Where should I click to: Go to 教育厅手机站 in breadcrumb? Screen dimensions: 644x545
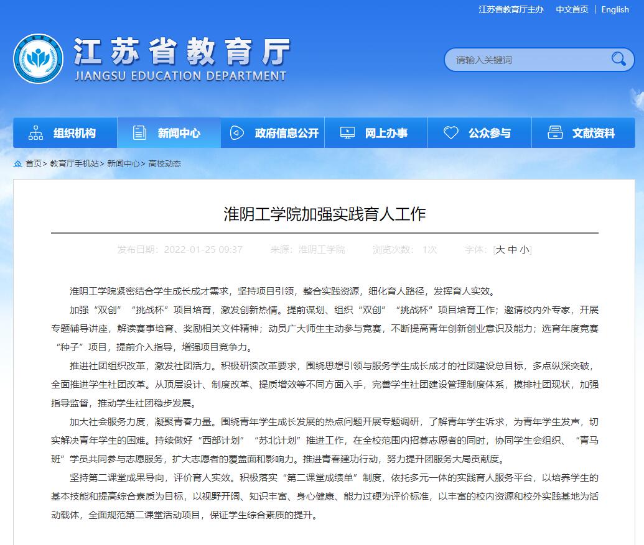point(74,163)
